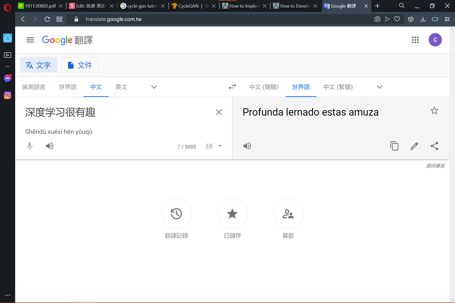Select 英文 as source language
The width and height of the screenshot is (455, 303).
coord(121,87)
